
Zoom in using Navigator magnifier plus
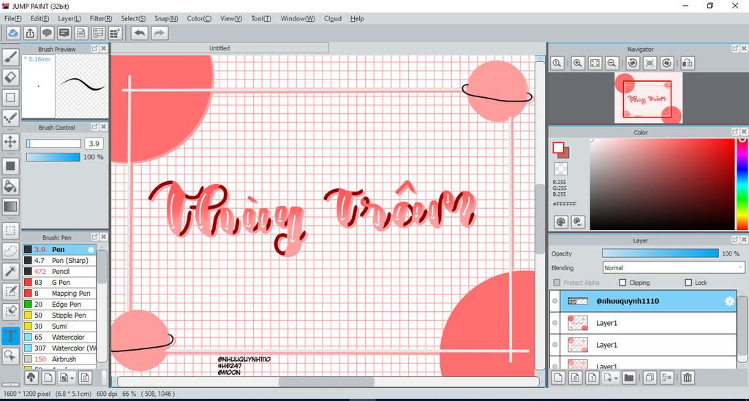coord(578,63)
